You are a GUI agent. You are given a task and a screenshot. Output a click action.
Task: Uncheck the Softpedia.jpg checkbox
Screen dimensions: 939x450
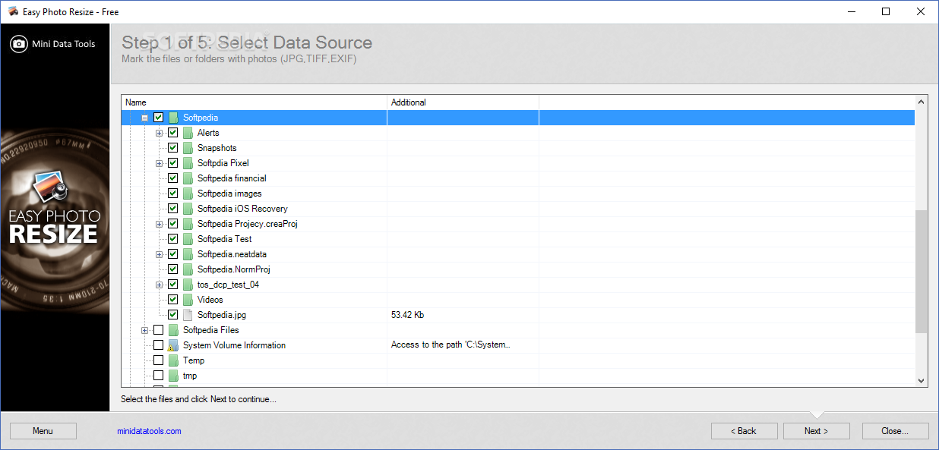pyautogui.click(x=172, y=315)
